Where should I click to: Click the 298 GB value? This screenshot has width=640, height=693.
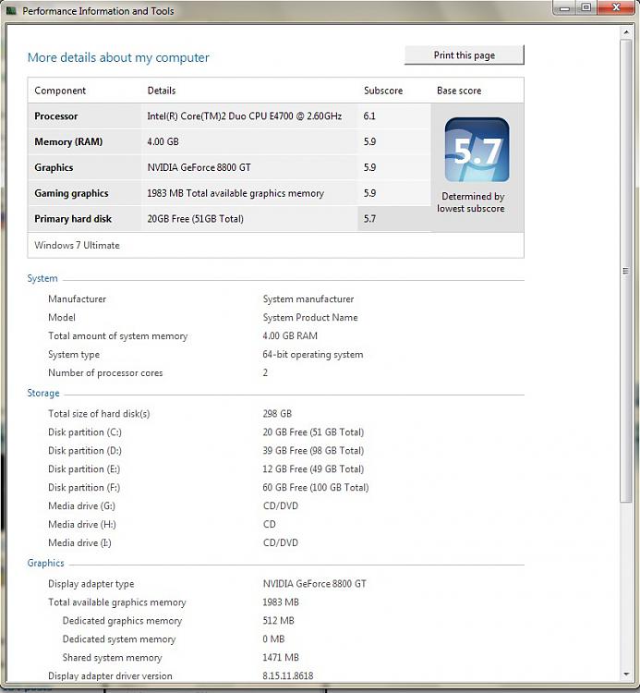pos(277,414)
